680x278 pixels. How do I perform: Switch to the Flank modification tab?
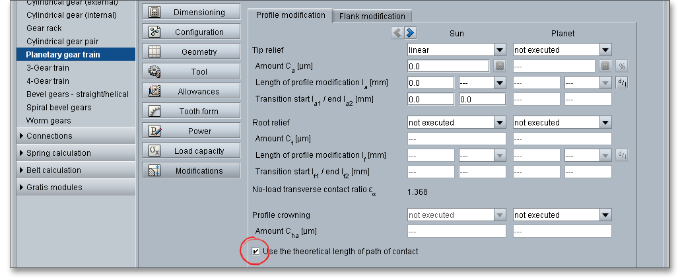click(372, 16)
